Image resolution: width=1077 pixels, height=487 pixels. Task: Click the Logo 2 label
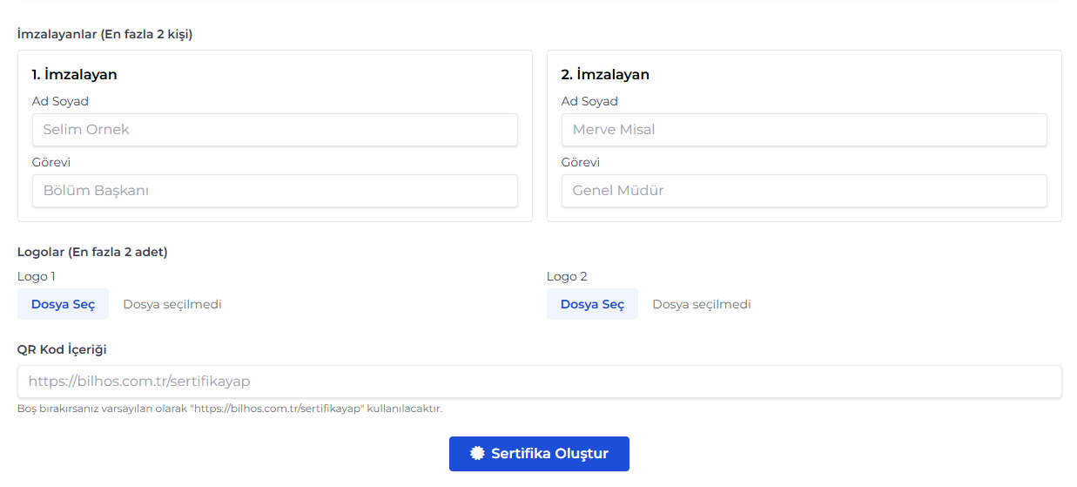click(567, 276)
